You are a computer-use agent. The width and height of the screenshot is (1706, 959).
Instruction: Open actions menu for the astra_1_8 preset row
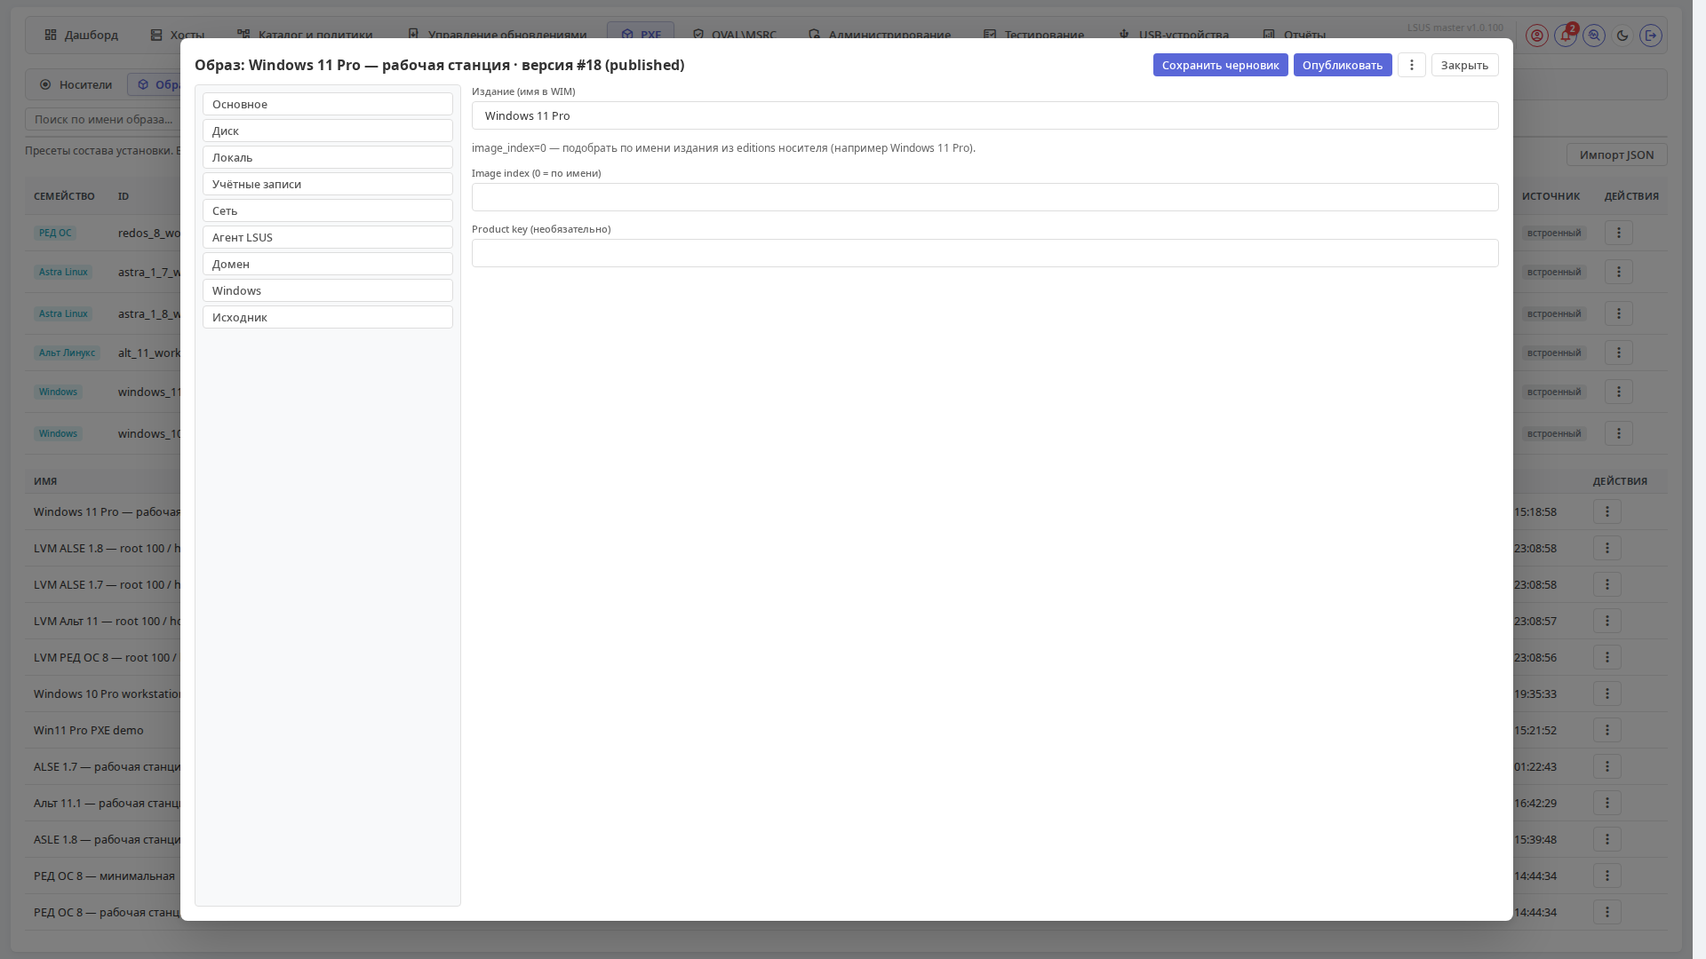coord(1619,313)
